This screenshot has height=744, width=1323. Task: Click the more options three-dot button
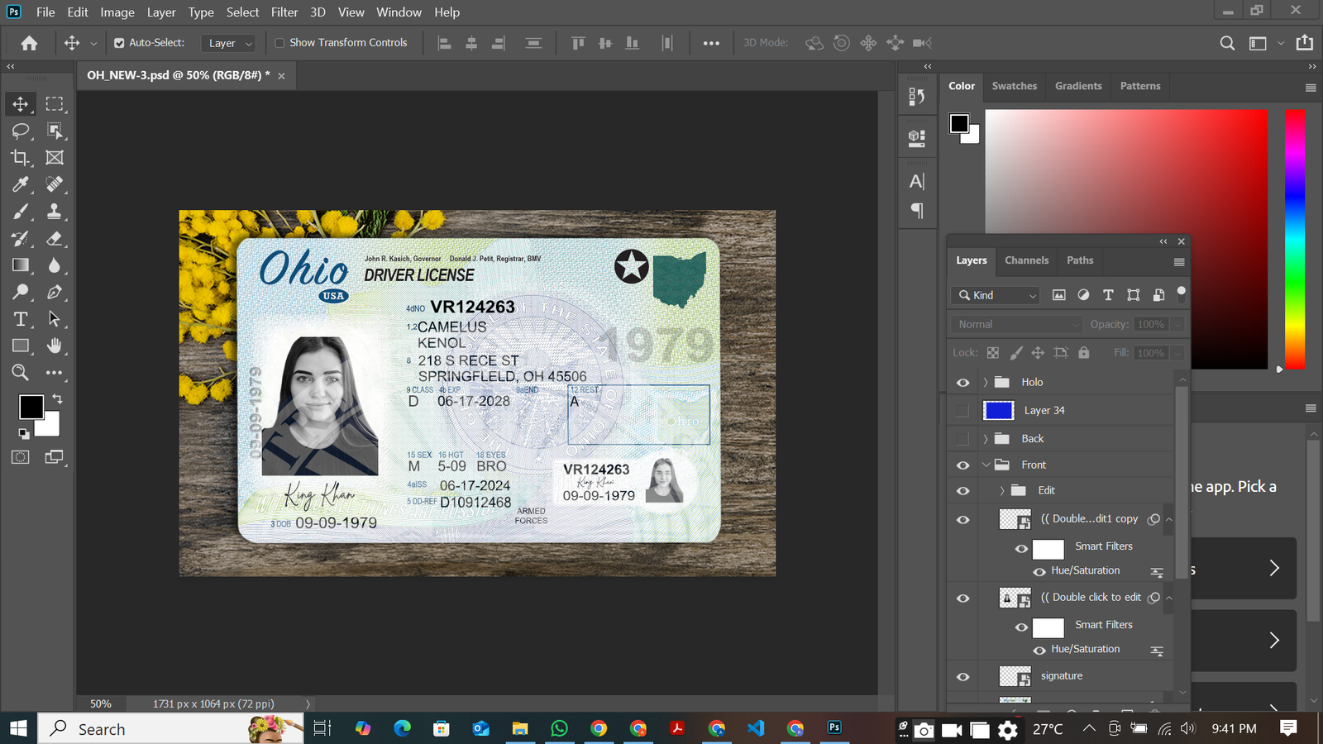click(x=711, y=43)
